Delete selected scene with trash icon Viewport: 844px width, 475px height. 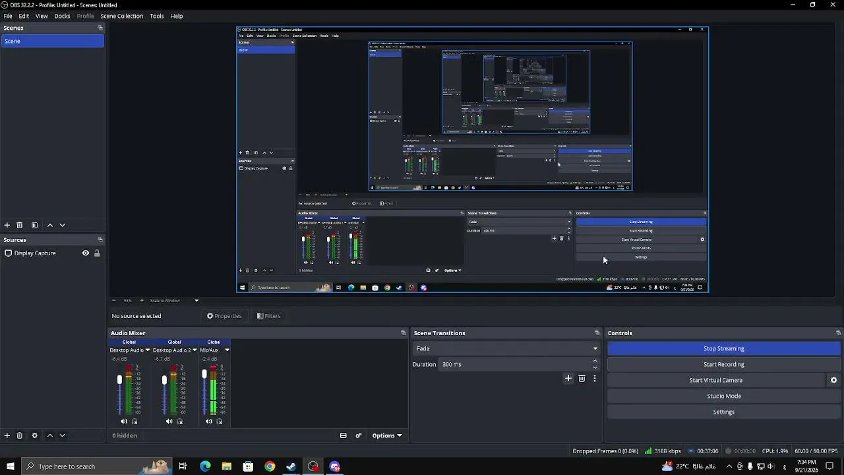click(x=19, y=225)
